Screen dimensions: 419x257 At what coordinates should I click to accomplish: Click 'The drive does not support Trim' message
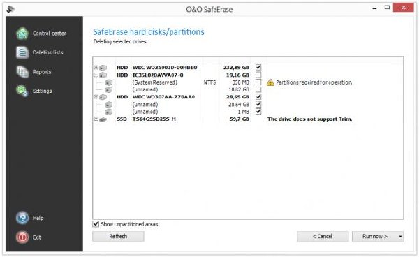click(x=309, y=119)
